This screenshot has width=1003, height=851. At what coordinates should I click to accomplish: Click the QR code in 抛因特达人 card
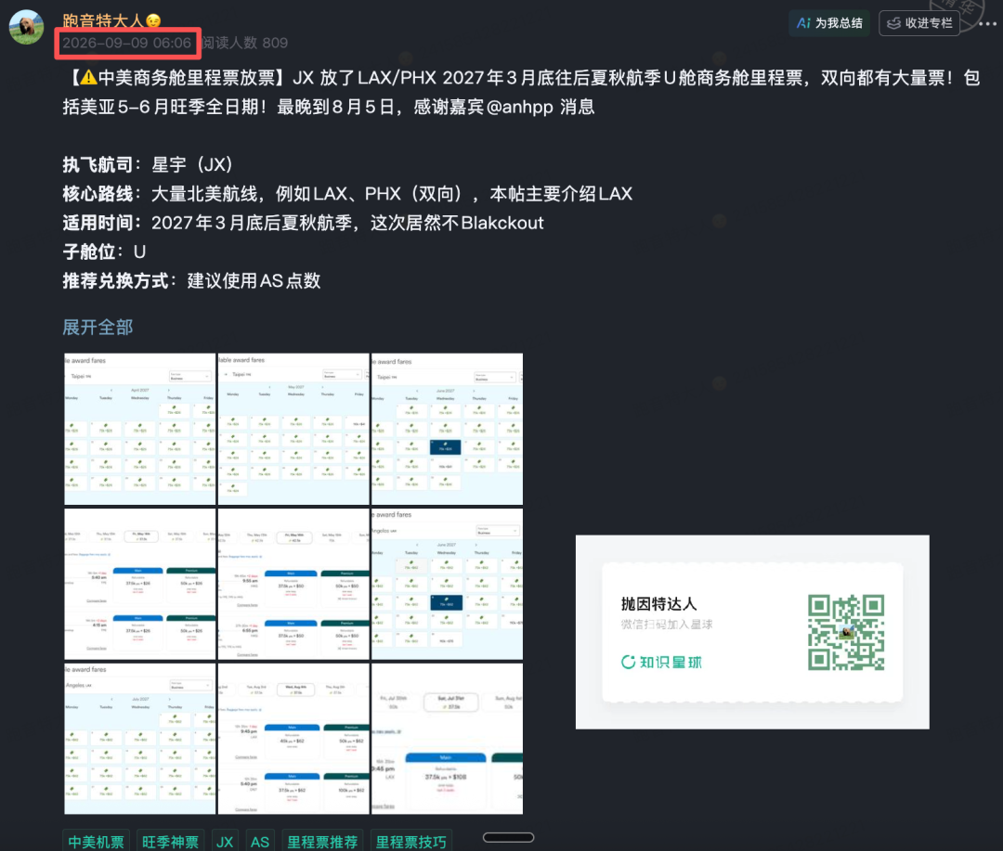(x=846, y=632)
